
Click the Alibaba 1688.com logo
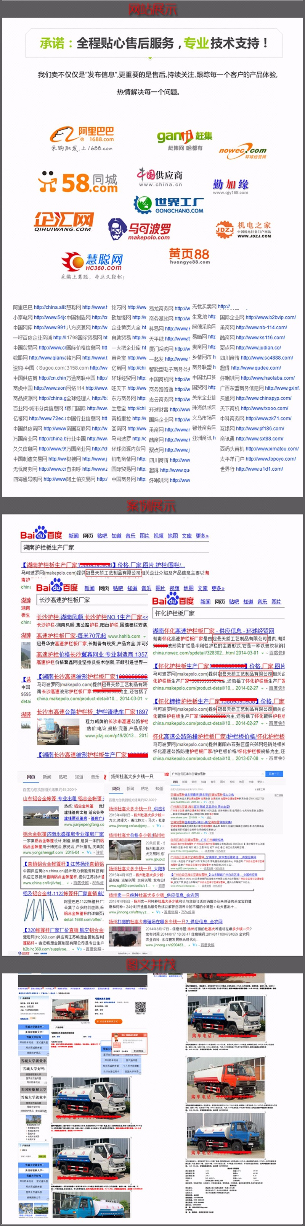coord(82,139)
